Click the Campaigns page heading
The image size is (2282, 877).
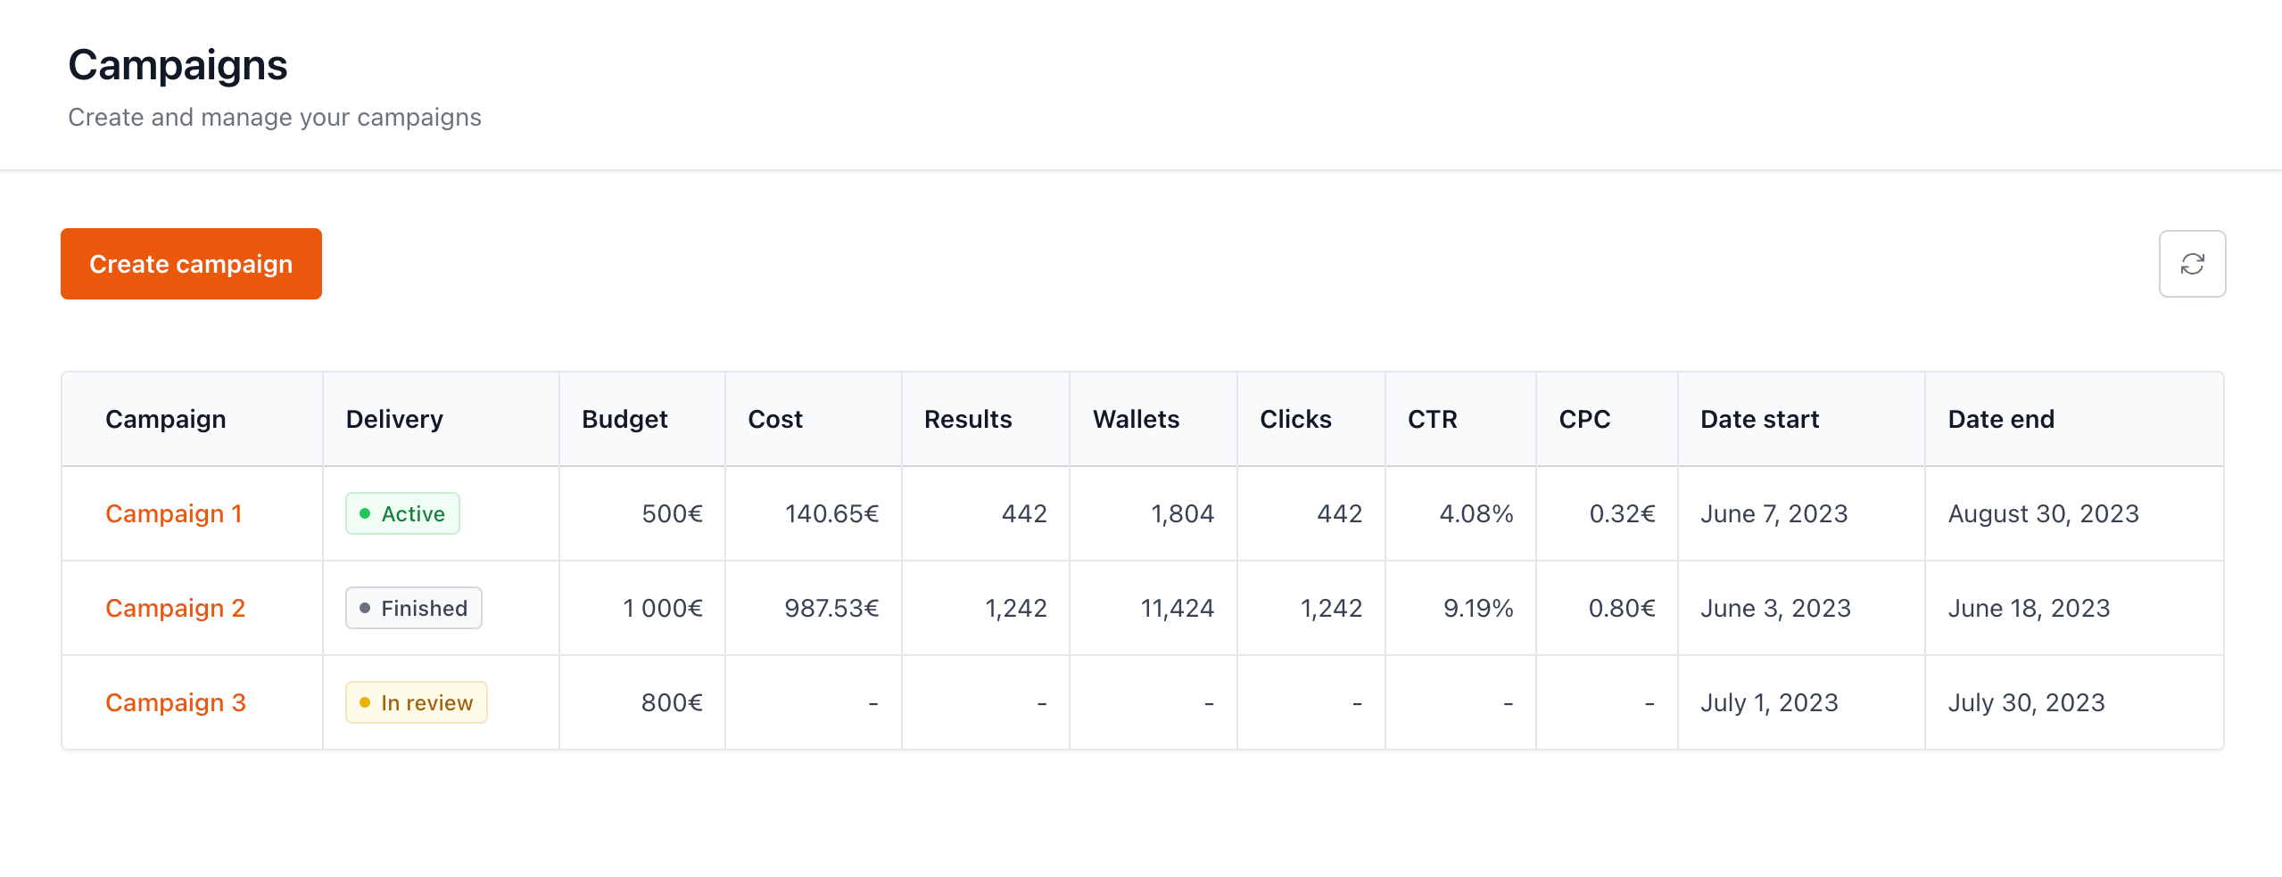178,66
